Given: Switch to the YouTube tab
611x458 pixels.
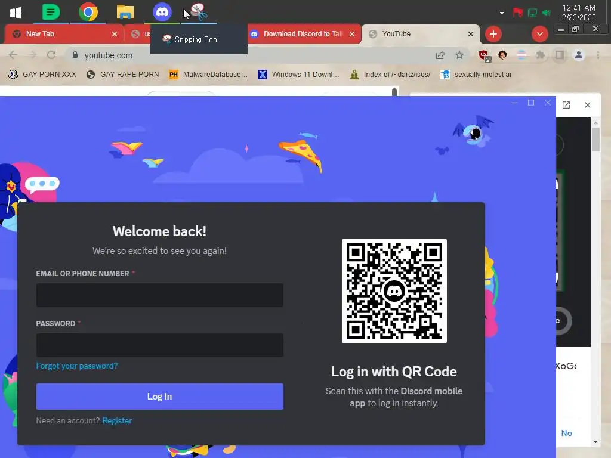Looking at the screenshot, I should 421,34.
